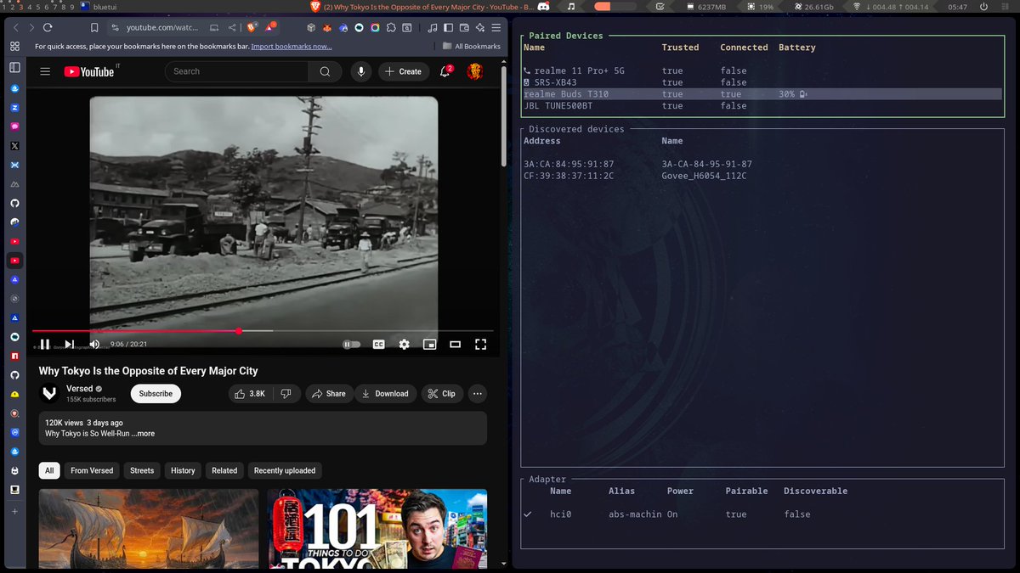Open the Versed channel avatar
The width and height of the screenshot is (1020, 573).
pos(50,393)
